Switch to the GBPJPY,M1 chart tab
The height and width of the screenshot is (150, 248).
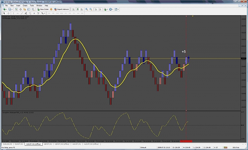coord(48,144)
